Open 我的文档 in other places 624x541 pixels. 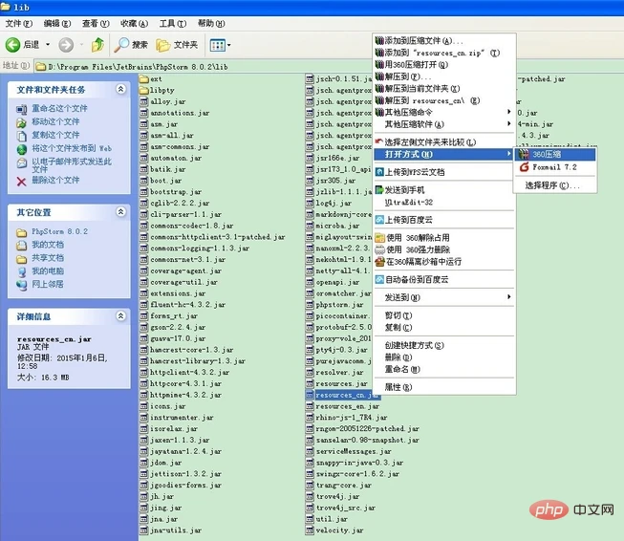(x=48, y=245)
